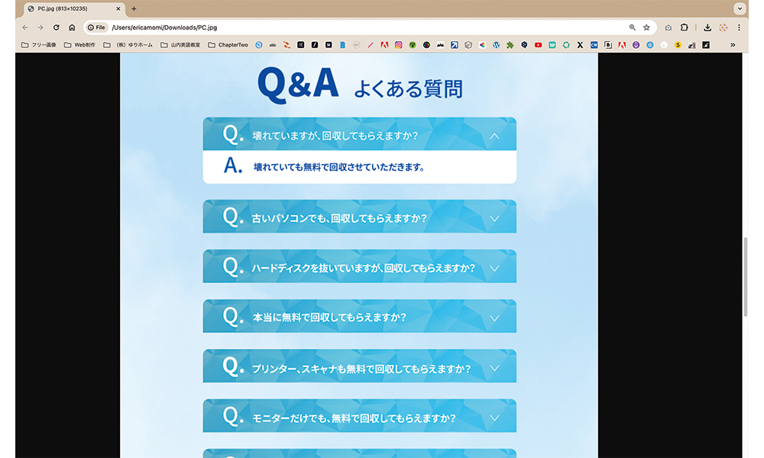Click the answer 壊れていても無料で回収させていただきます
Image resolution: width=764 pixels, height=458 pixels.
(x=339, y=167)
